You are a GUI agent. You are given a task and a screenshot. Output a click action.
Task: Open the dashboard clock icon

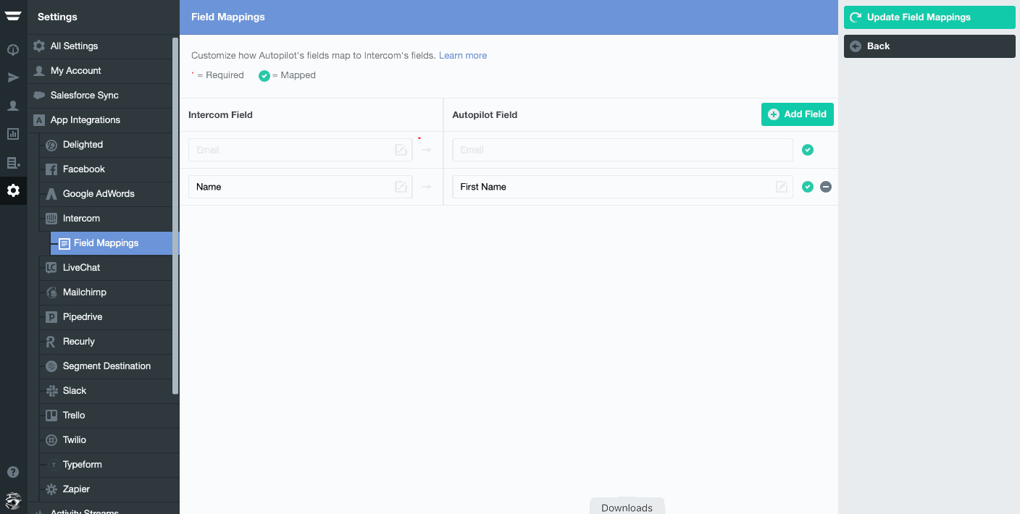[13, 48]
